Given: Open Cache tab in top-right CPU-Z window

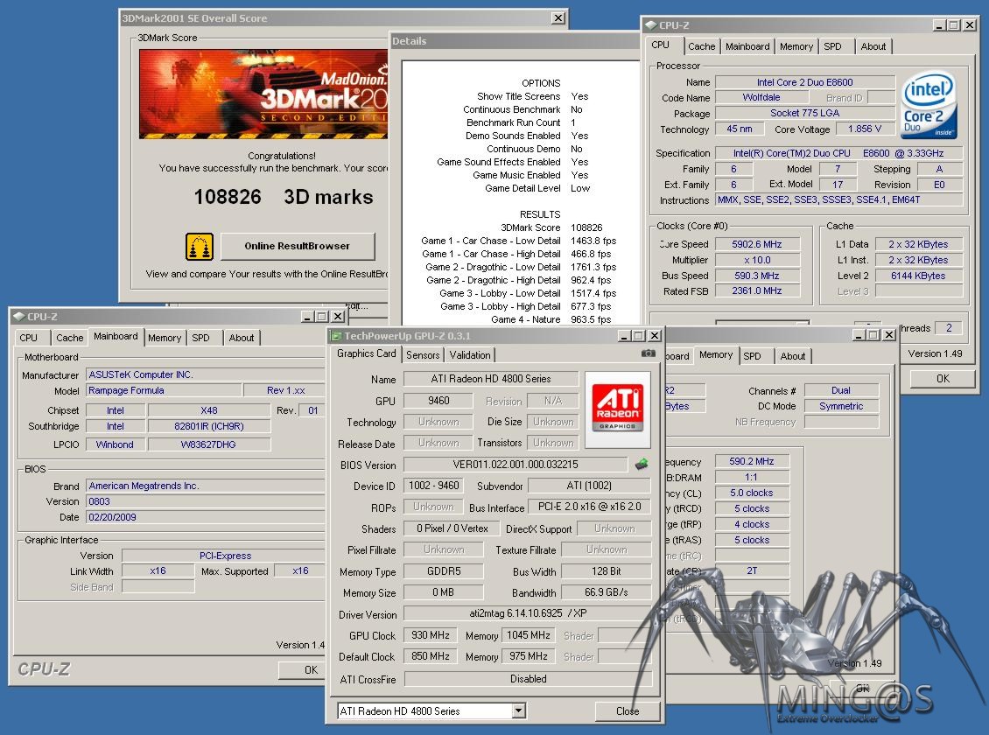Looking at the screenshot, I should pyautogui.click(x=701, y=46).
